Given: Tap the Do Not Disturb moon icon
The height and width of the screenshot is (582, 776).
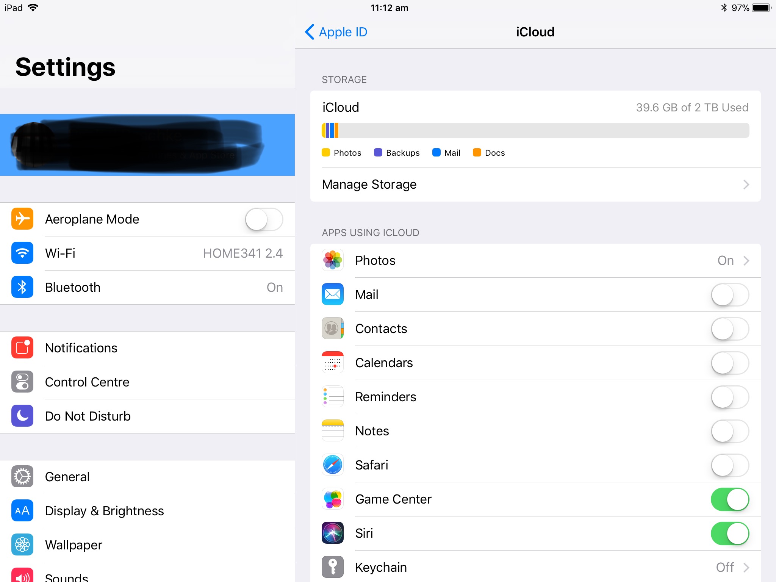Looking at the screenshot, I should pos(22,416).
